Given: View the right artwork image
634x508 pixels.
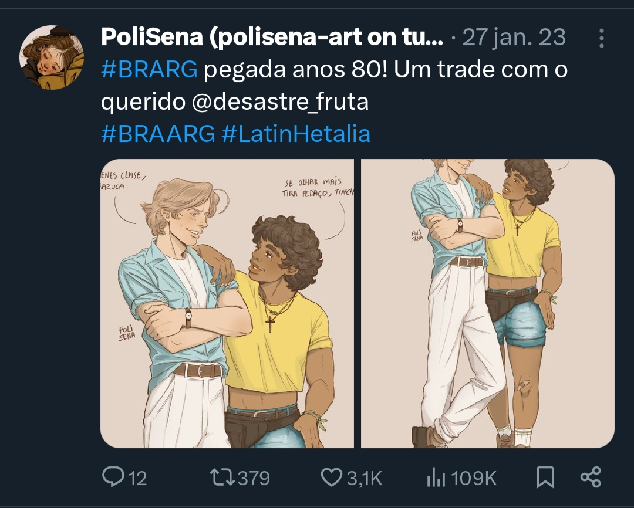Looking at the screenshot, I should pyautogui.click(x=488, y=303).
